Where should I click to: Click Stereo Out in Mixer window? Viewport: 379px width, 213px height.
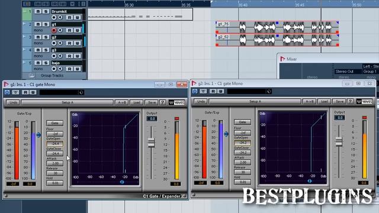tap(345, 72)
